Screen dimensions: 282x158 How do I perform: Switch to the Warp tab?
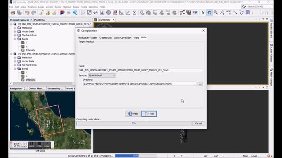pyautogui.click(x=136, y=38)
